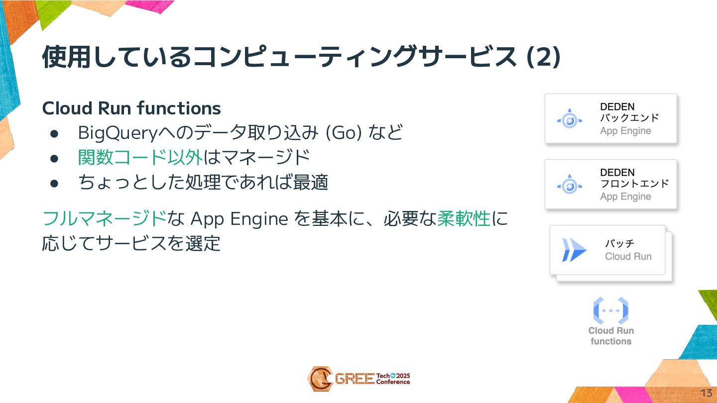Click the Cloud Run icon in batch card
Screen dimensions: 717x403
574,250
